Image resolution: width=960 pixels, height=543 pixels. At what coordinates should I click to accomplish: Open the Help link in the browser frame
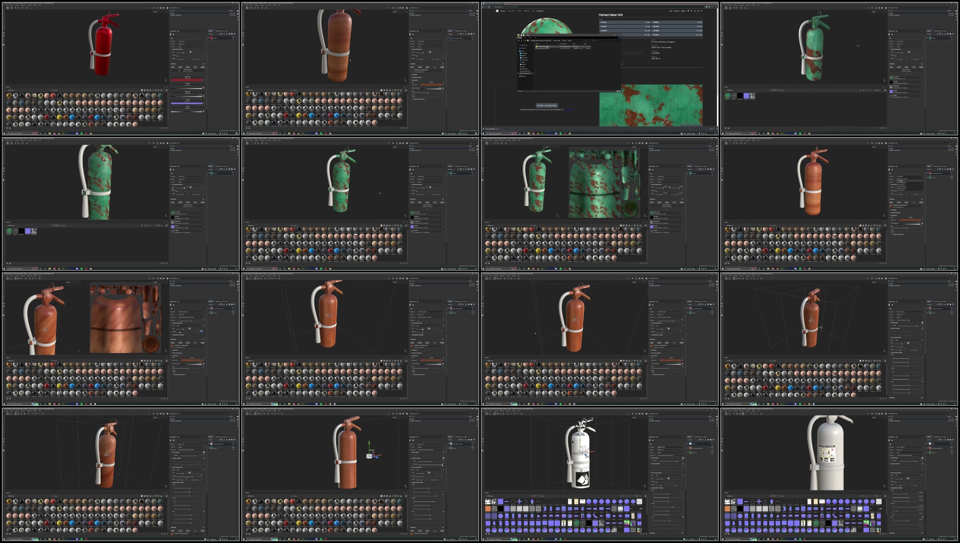click(671, 11)
